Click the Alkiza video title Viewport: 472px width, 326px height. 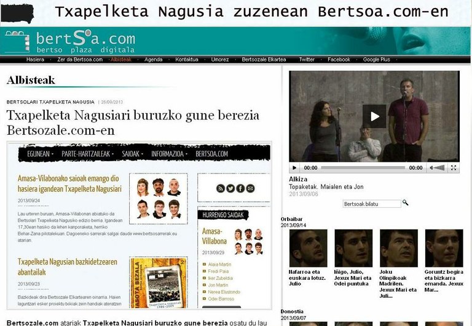pyautogui.click(x=298, y=179)
